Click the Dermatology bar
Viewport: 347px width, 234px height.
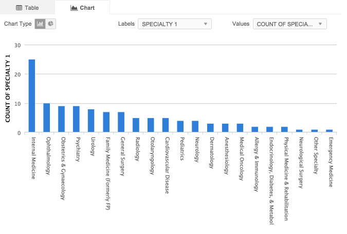tap(210, 128)
